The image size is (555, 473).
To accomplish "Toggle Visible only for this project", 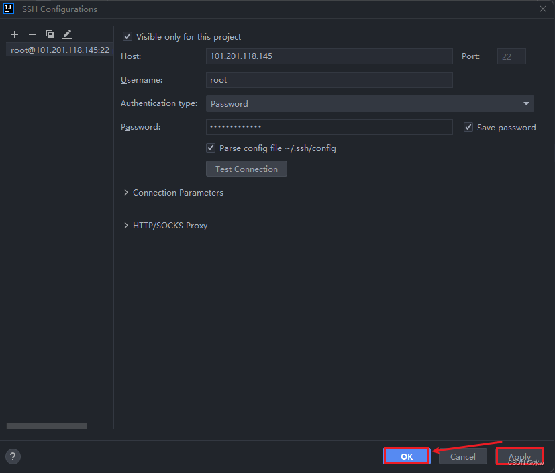I will [127, 36].
